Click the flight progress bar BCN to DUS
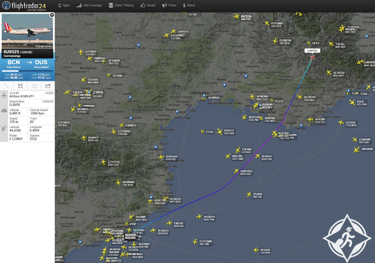375x263 pixels. [27, 71]
